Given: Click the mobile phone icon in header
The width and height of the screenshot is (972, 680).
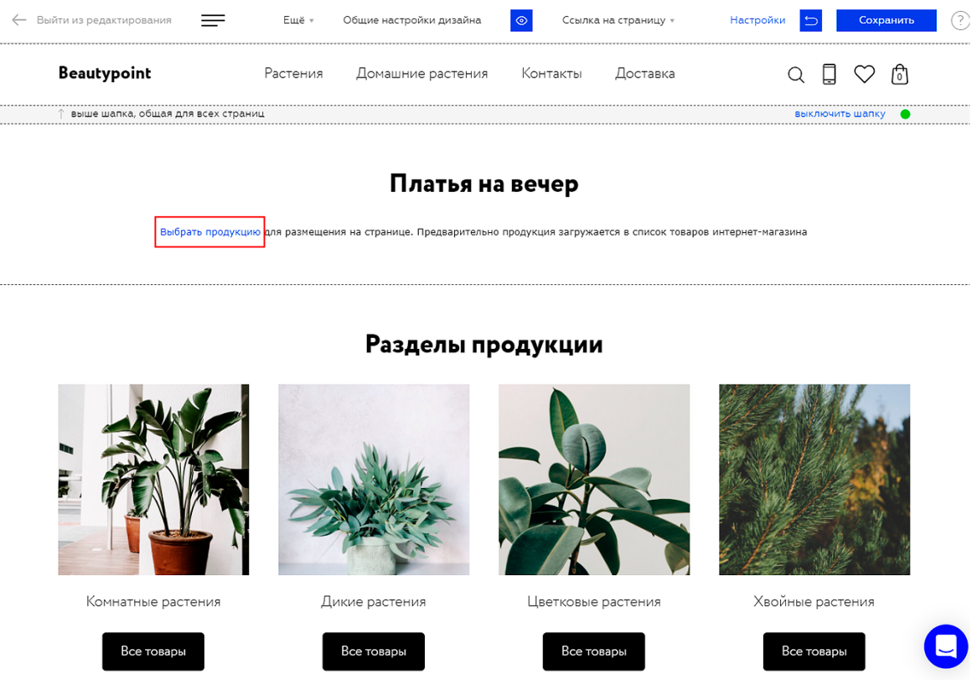Looking at the screenshot, I should [829, 75].
